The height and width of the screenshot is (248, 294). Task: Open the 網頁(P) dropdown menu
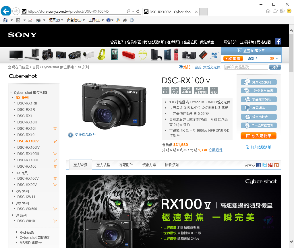click(x=56, y=20)
